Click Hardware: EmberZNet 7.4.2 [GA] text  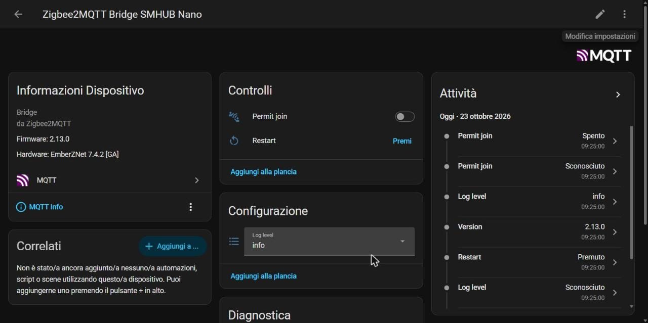pos(68,154)
